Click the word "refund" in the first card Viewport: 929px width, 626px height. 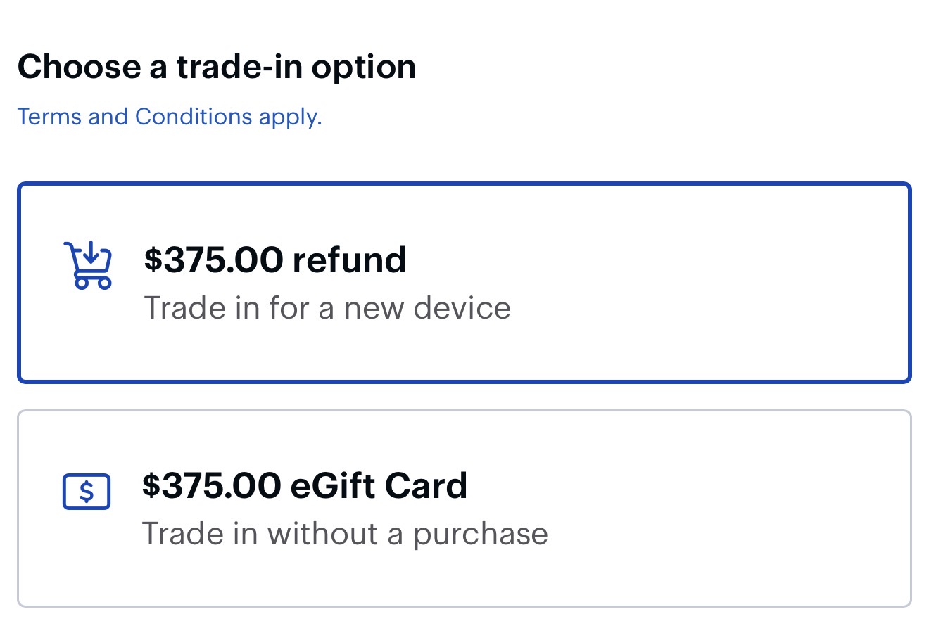(x=349, y=260)
